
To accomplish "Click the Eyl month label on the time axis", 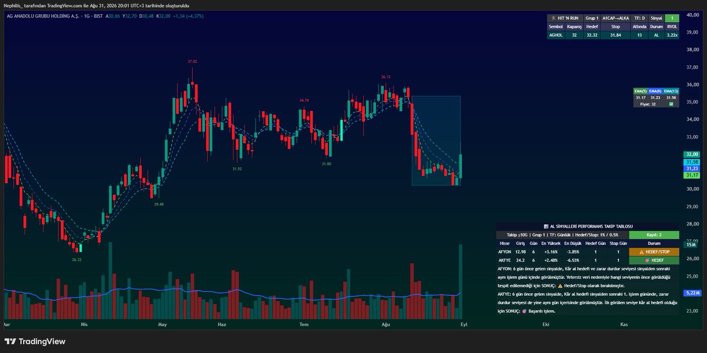I will pos(464,324).
